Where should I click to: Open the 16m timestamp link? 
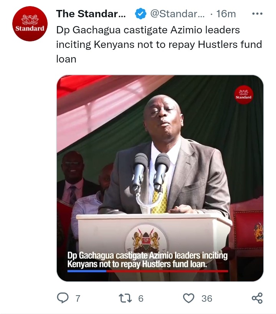point(226,14)
